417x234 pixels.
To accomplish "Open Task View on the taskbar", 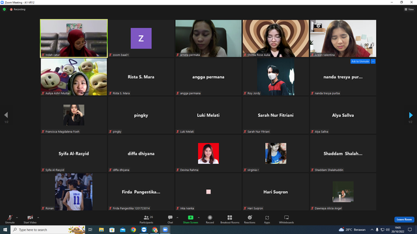I will (x=91, y=229).
